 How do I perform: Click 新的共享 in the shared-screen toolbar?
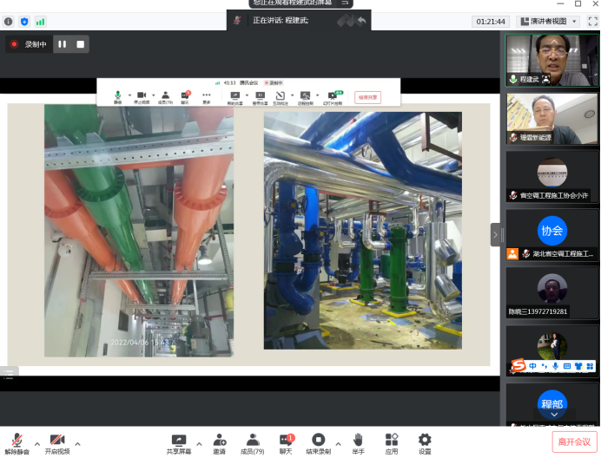[x=234, y=97]
